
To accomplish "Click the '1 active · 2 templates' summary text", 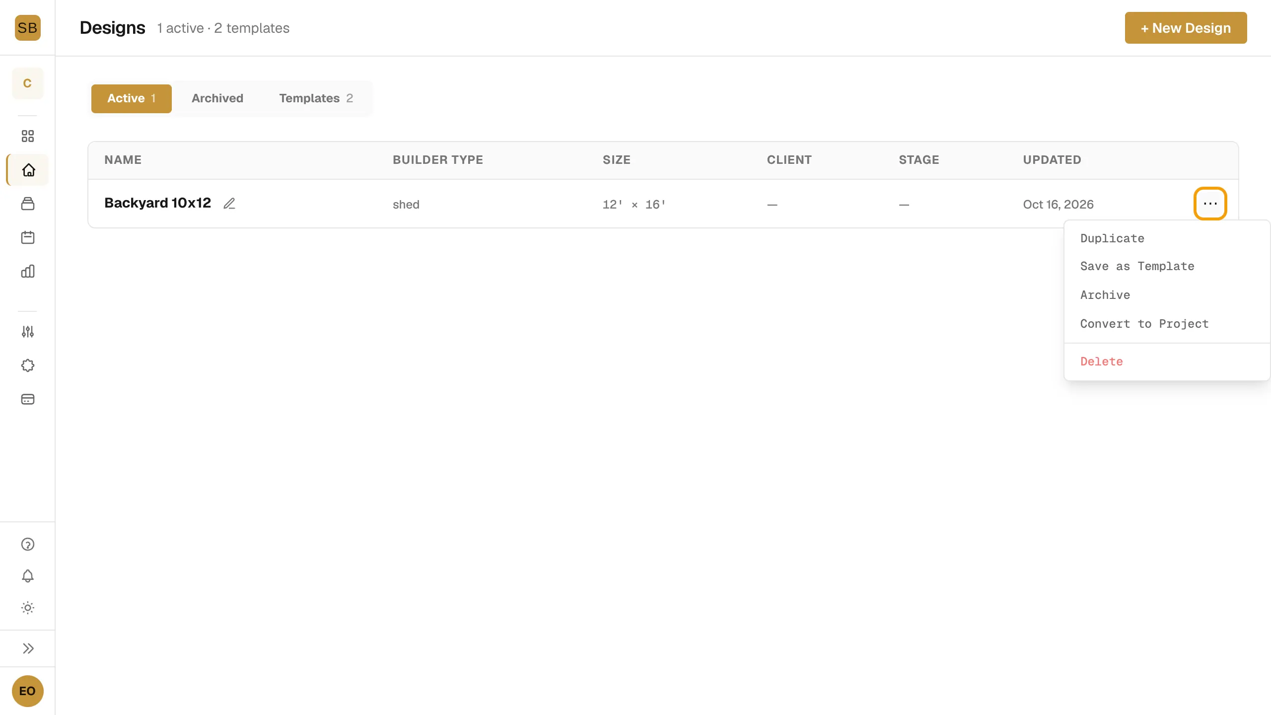I will click(x=223, y=28).
